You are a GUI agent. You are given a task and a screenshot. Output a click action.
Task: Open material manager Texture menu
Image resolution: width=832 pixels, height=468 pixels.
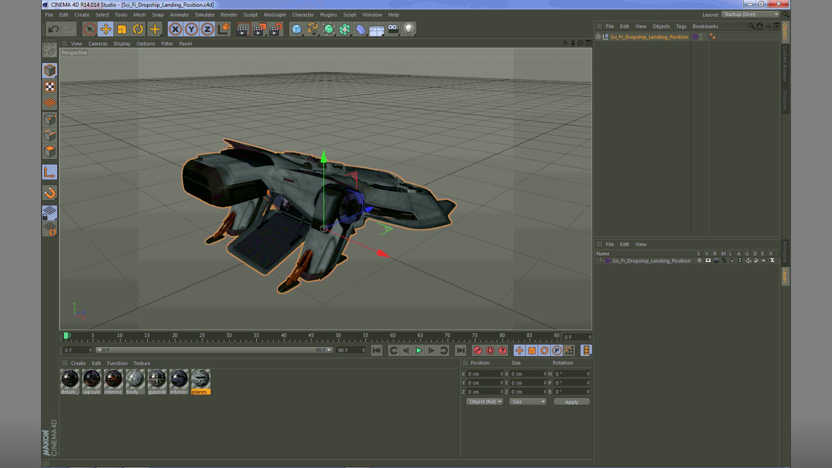pyautogui.click(x=142, y=363)
